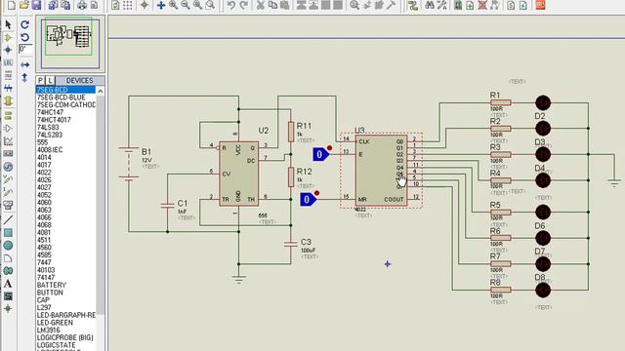The height and width of the screenshot is (351, 625).
Task: Open a design with the folder icon
Action: pos(23,5)
